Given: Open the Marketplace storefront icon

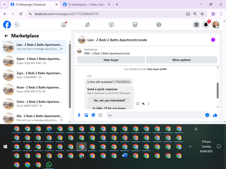Looking at the screenshot, I should pos(135,24).
